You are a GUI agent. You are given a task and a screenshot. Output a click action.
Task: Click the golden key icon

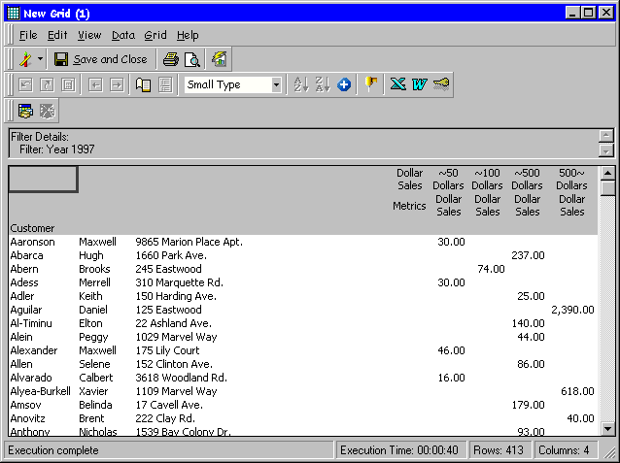(x=441, y=84)
